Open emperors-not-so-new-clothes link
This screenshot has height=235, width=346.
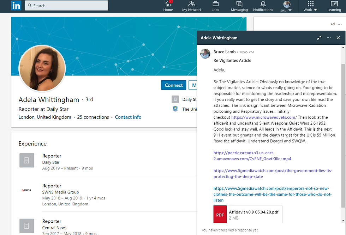[273, 194]
